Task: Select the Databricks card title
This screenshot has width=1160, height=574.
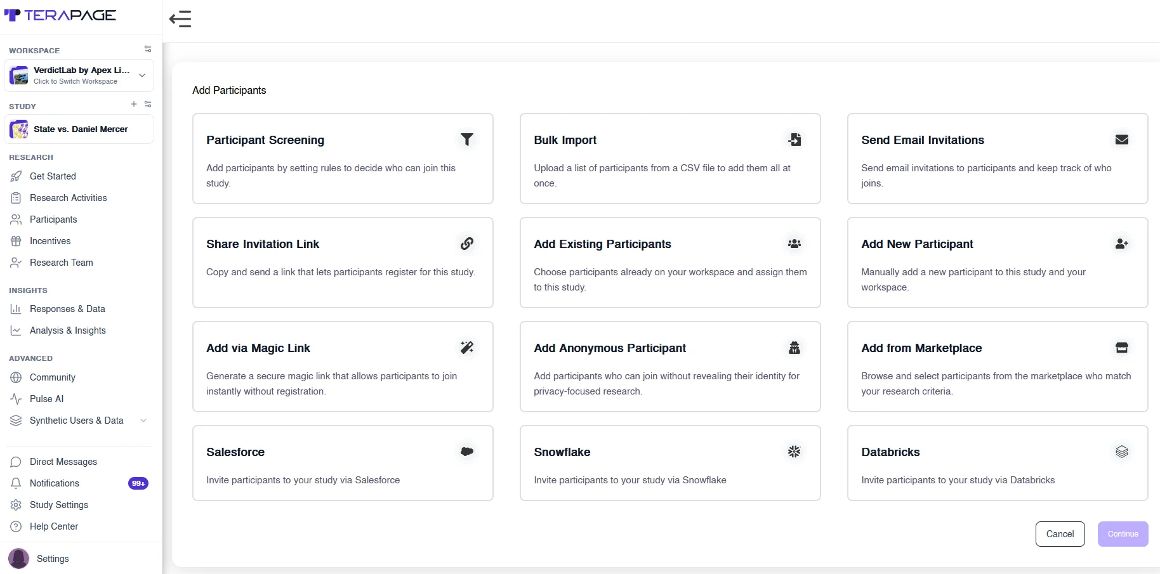Action: pos(890,452)
